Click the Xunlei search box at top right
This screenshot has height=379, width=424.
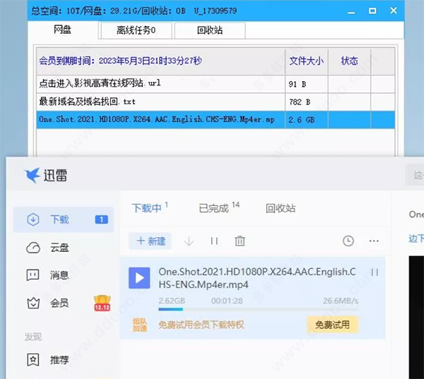[x=414, y=175]
